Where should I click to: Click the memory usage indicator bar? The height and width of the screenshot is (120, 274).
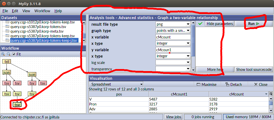[x=248, y=117]
